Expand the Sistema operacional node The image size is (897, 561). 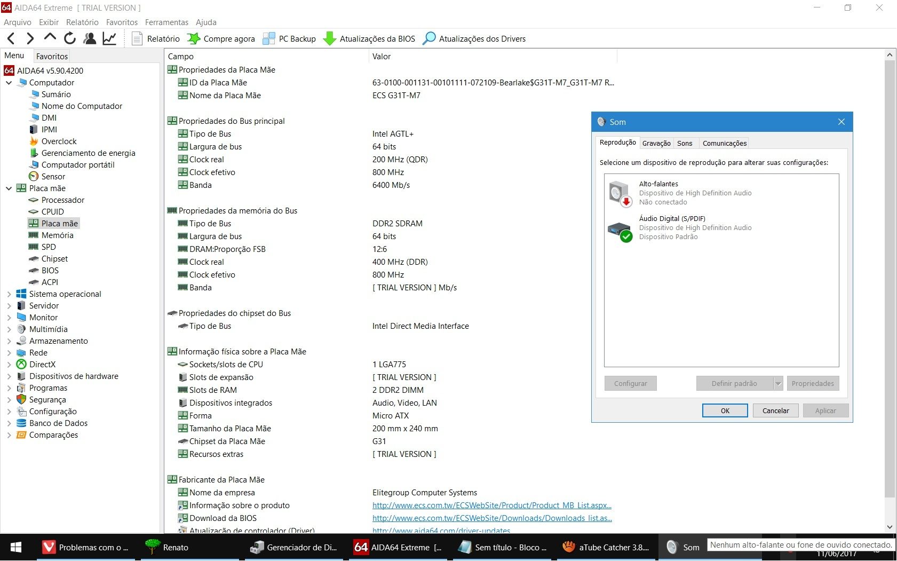(9, 294)
